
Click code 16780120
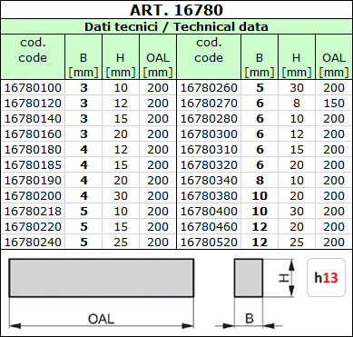(33, 104)
